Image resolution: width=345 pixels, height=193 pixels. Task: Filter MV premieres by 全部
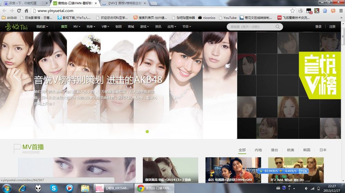coord(242,150)
